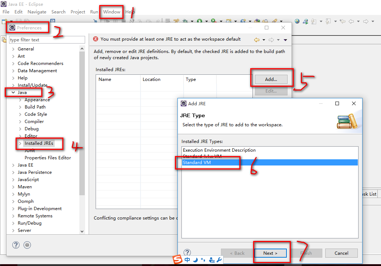Select Properties Files Editor item
The height and width of the screenshot is (266, 381).
[x=48, y=158]
